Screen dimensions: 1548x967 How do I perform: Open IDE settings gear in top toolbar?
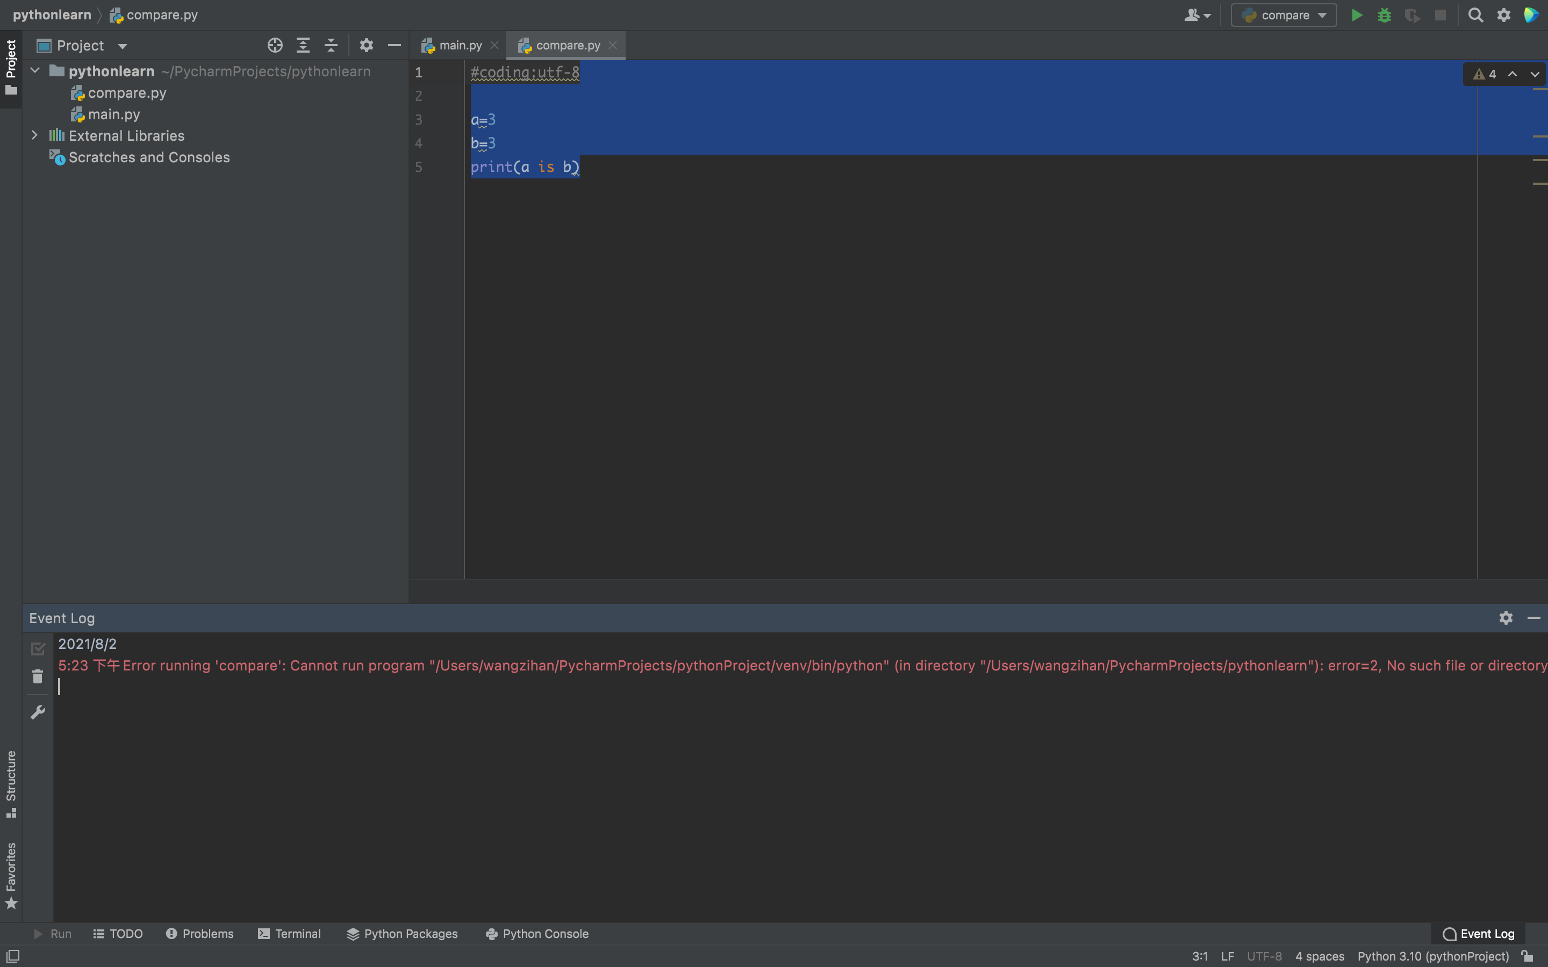1504,16
